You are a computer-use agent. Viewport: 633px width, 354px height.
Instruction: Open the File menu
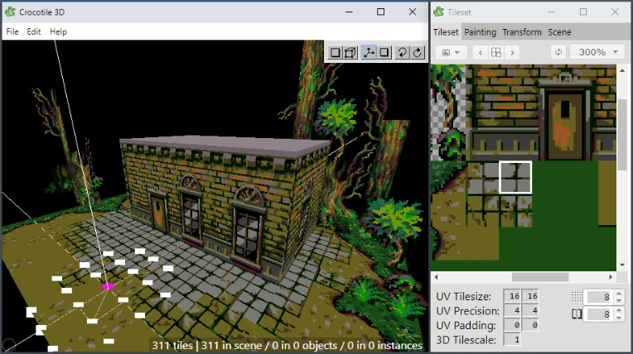click(x=12, y=31)
